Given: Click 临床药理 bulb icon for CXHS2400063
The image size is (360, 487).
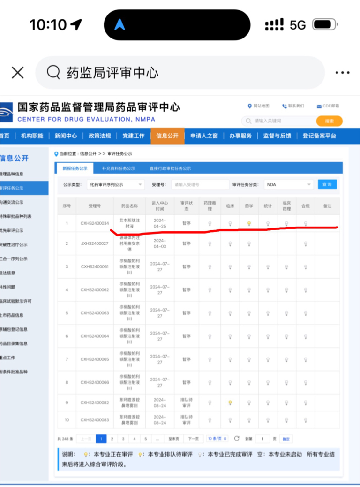Looking at the screenshot, I should point(286,313).
